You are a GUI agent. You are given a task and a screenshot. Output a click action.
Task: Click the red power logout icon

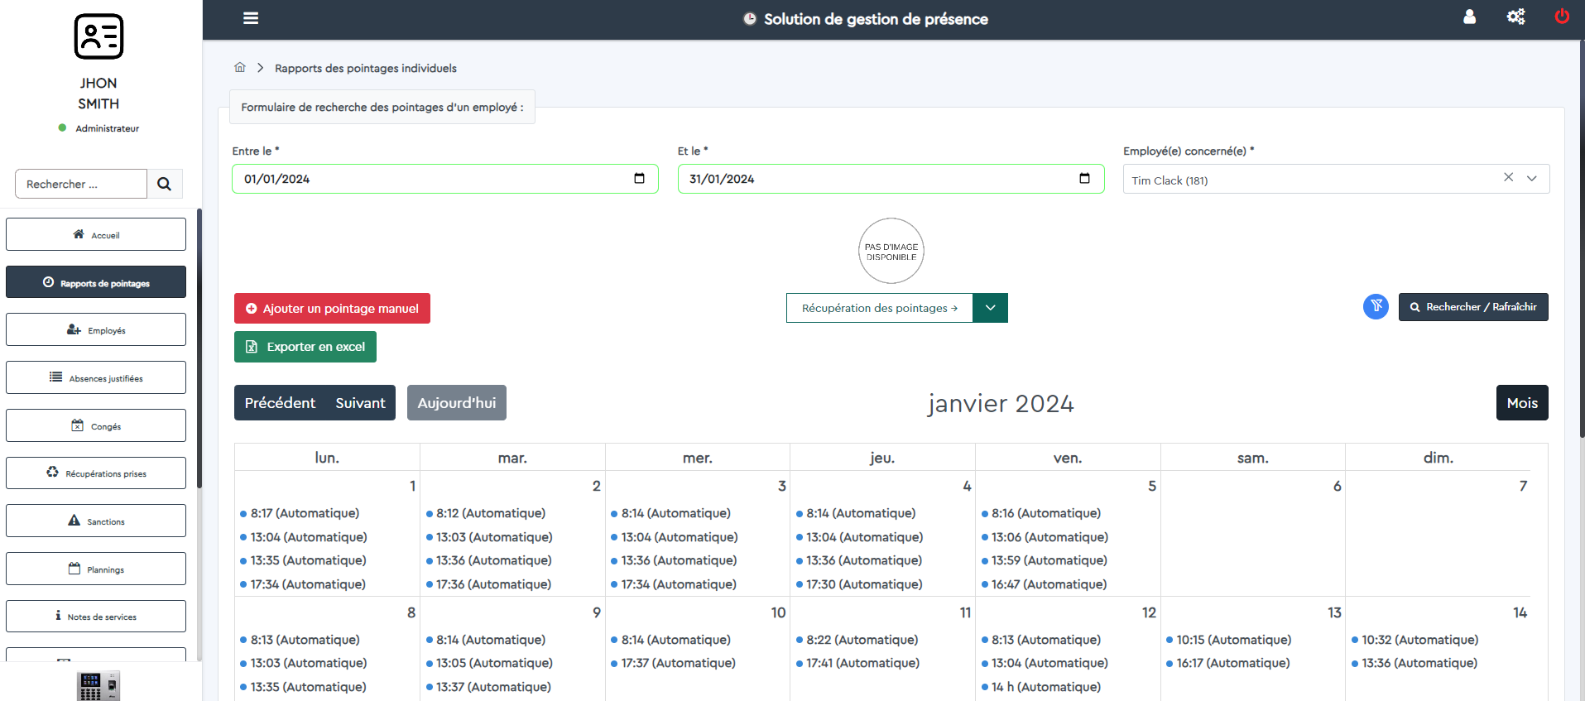coord(1562,17)
